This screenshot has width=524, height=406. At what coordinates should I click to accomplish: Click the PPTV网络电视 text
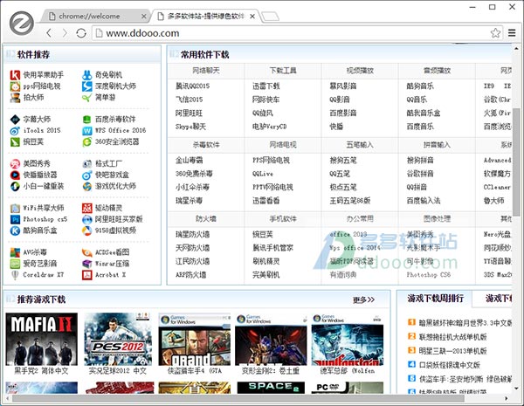[x=272, y=187]
